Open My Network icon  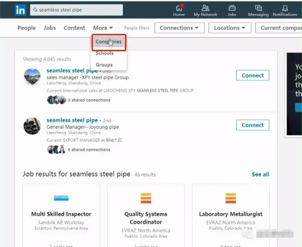(x=205, y=8)
